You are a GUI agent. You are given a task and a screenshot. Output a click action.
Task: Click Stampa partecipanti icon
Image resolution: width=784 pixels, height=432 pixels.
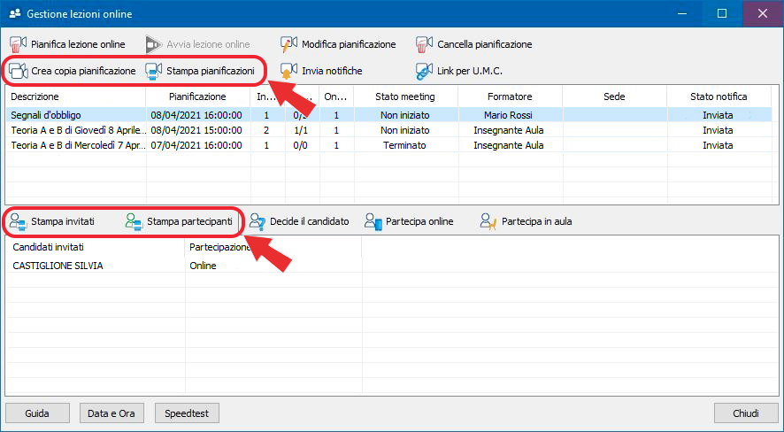pyautogui.click(x=135, y=221)
